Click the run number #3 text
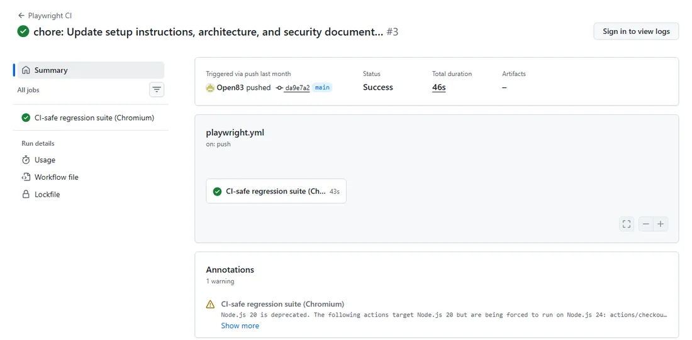Viewport: 692px width, 340px height. 393,32
